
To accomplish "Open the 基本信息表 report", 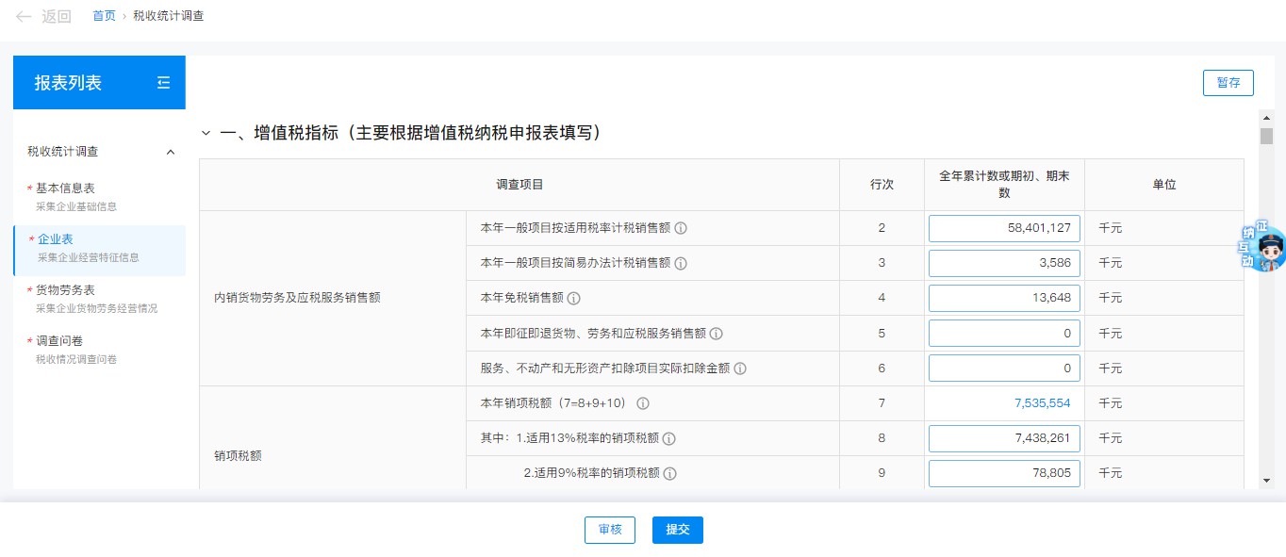I will [x=65, y=188].
